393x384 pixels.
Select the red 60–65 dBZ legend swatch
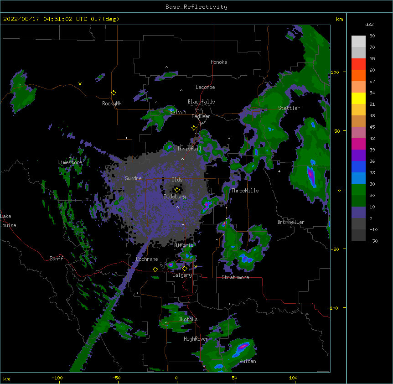tap(358, 64)
